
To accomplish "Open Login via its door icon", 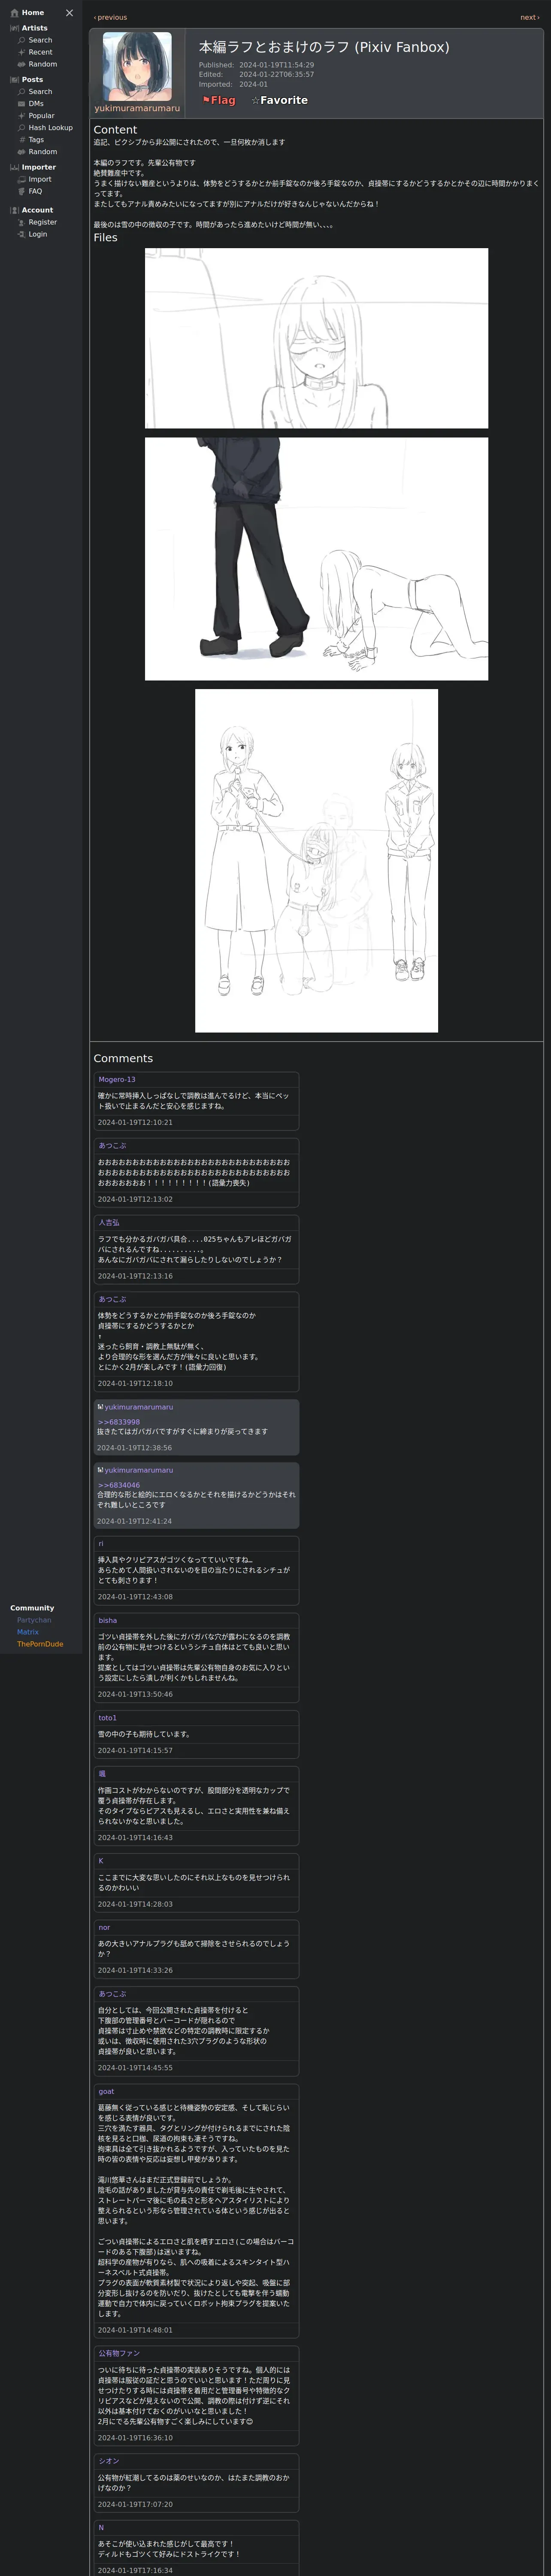I will 21,234.
